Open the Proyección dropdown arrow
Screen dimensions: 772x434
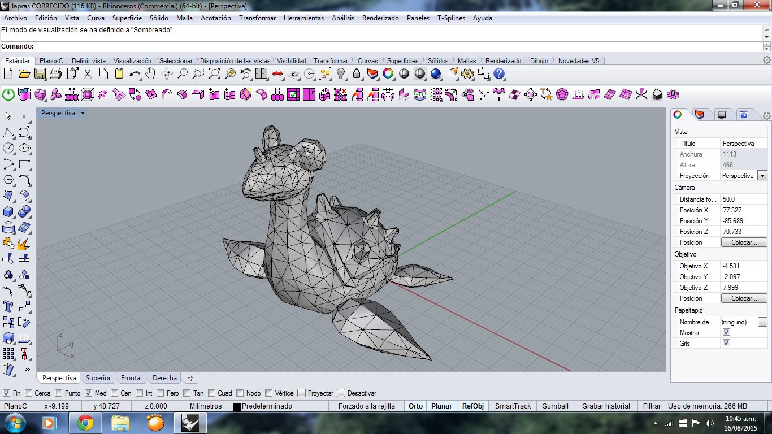762,176
